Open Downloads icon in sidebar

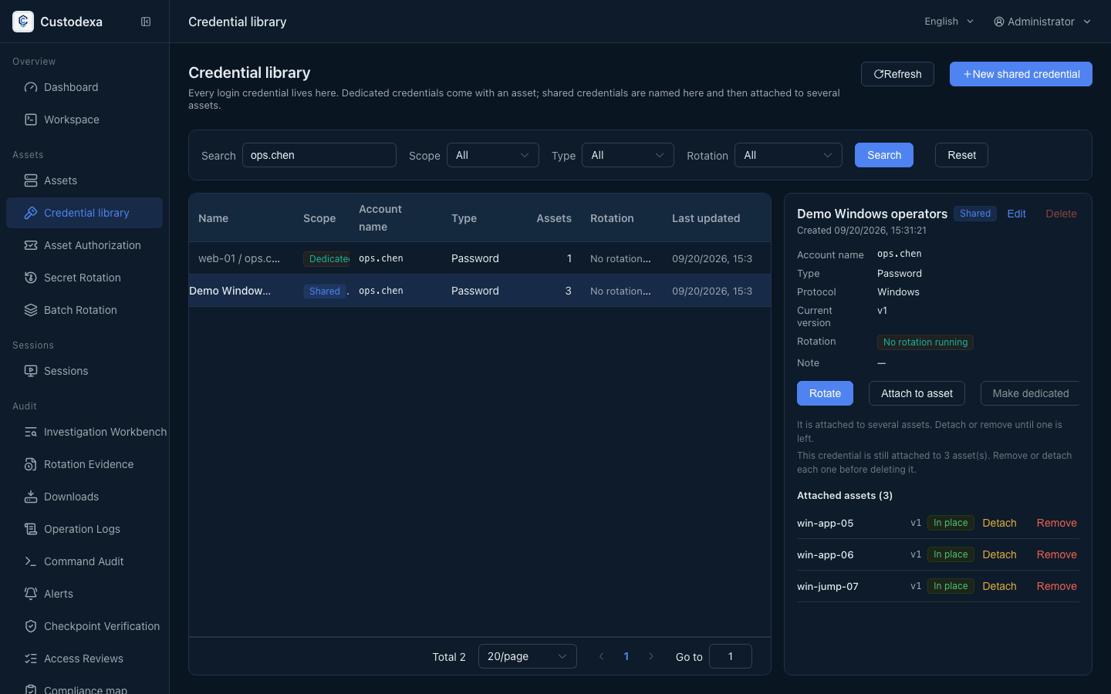31,497
